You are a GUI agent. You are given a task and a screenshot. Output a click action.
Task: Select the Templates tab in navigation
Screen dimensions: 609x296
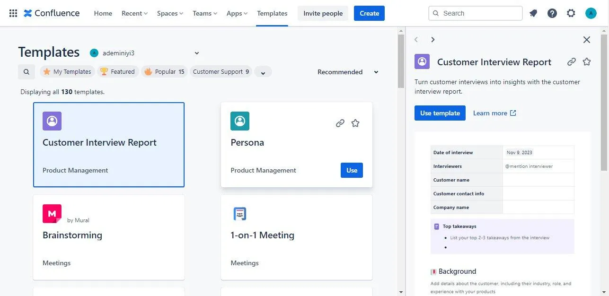272,13
